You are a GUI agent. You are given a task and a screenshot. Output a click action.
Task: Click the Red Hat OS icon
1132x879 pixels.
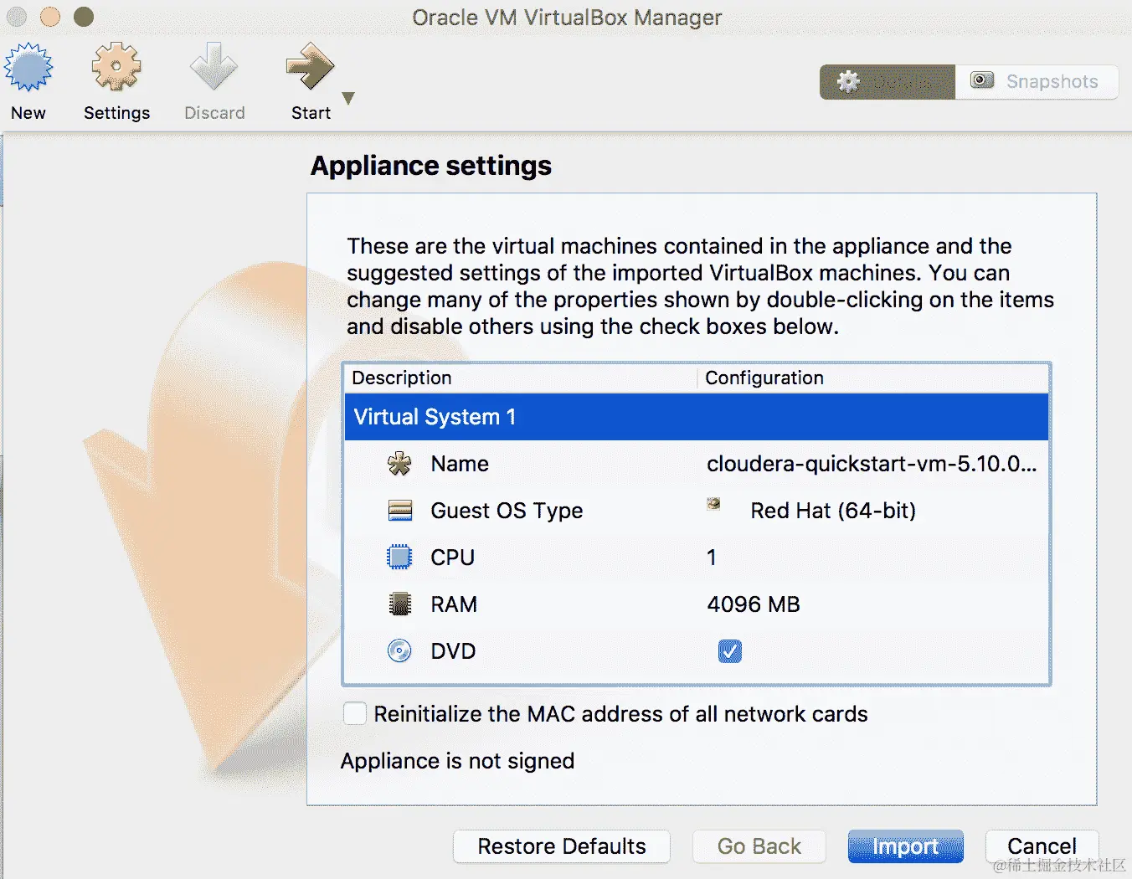pyautogui.click(x=713, y=504)
